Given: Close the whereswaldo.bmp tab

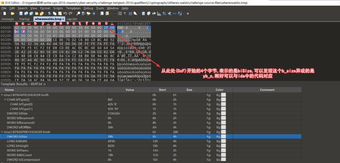Looking at the screenshot, I should 63,19.
